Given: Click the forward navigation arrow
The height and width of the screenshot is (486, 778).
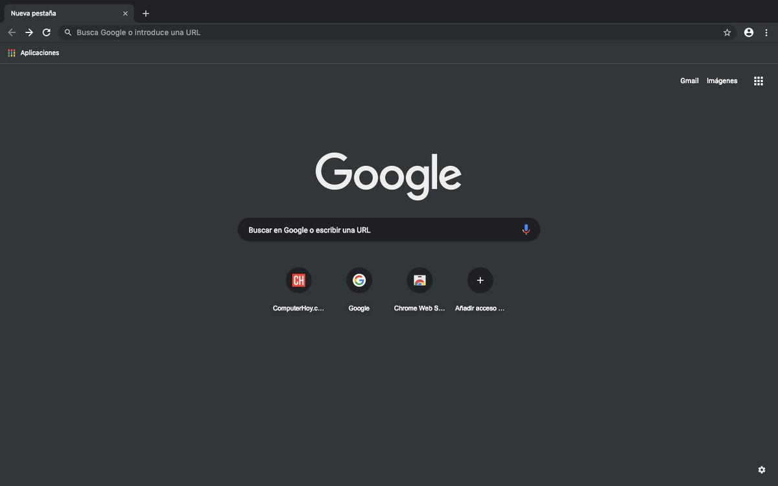Looking at the screenshot, I should point(29,32).
